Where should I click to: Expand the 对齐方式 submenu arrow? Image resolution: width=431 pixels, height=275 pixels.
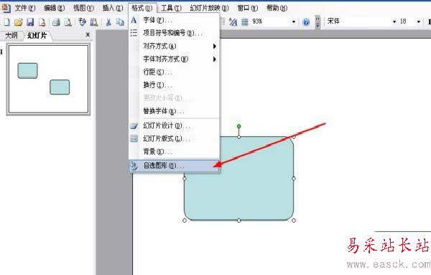(x=215, y=47)
